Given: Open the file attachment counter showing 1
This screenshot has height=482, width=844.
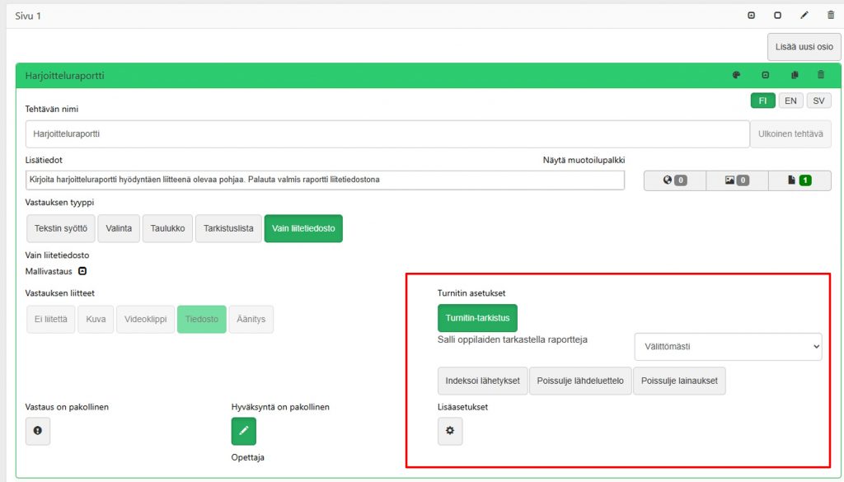Looking at the screenshot, I should [x=799, y=180].
